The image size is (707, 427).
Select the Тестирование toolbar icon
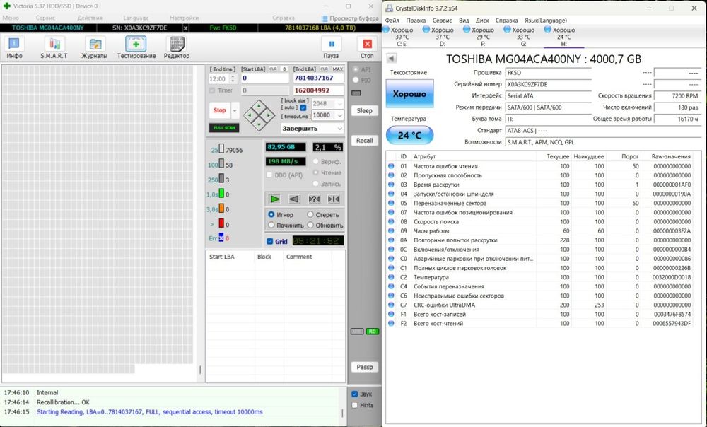pyautogui.click(x=136, y=47)
